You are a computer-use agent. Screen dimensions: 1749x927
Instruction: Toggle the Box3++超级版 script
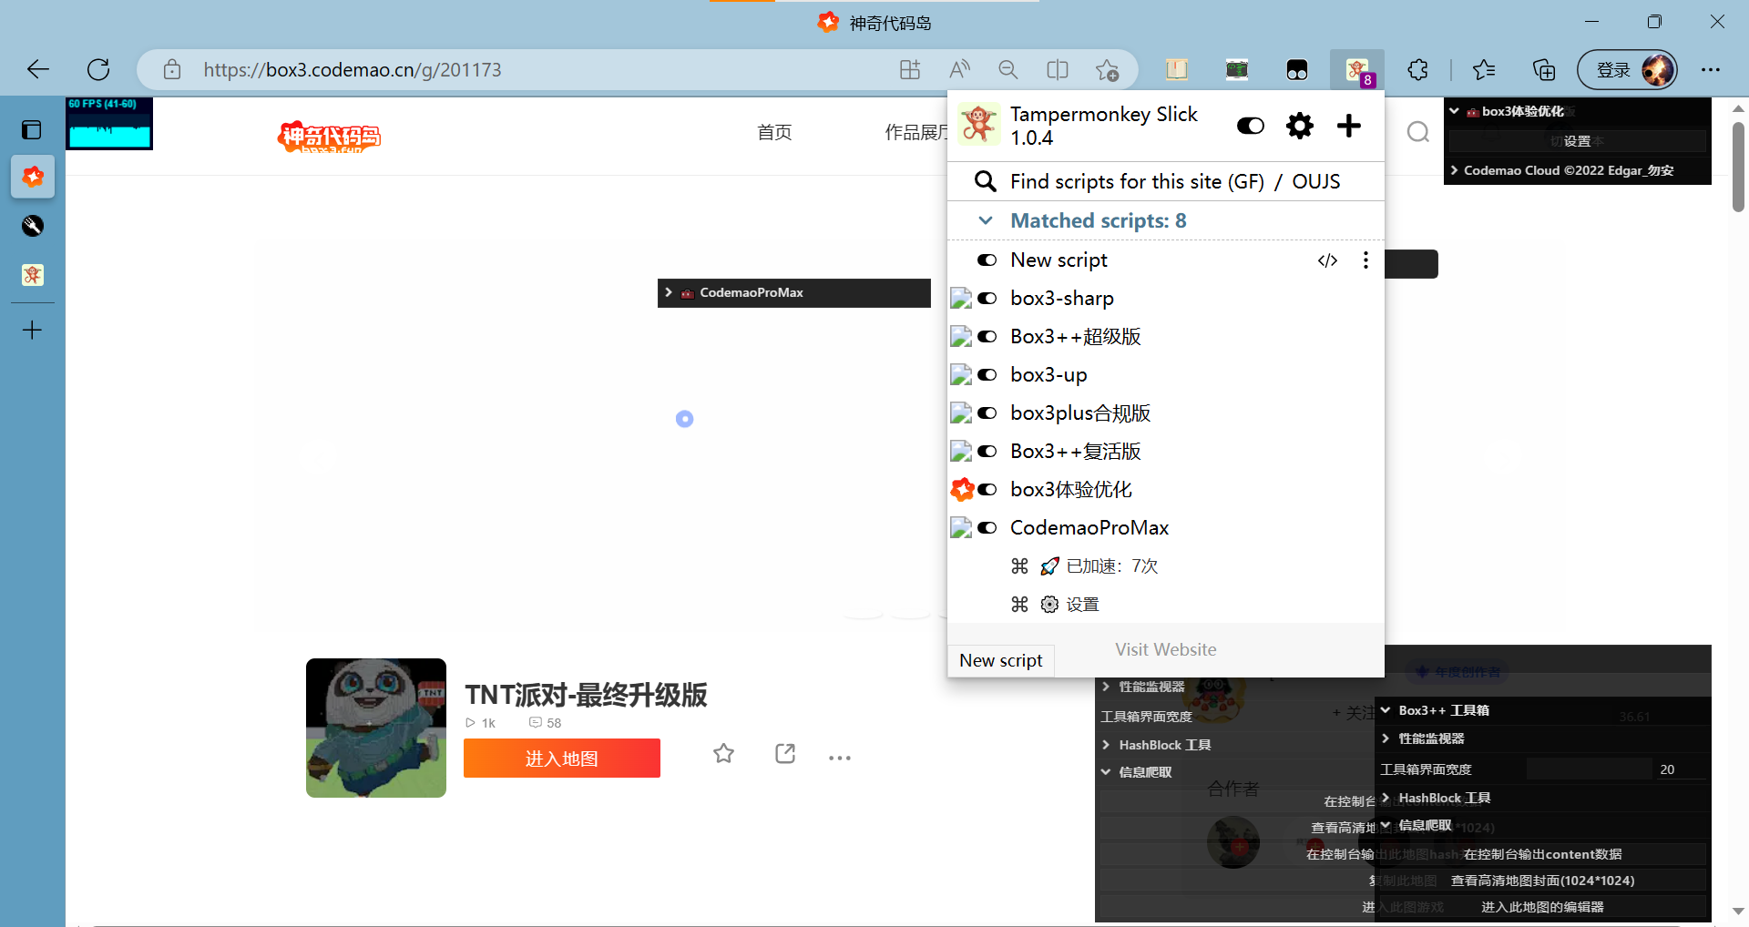(987, 337)
